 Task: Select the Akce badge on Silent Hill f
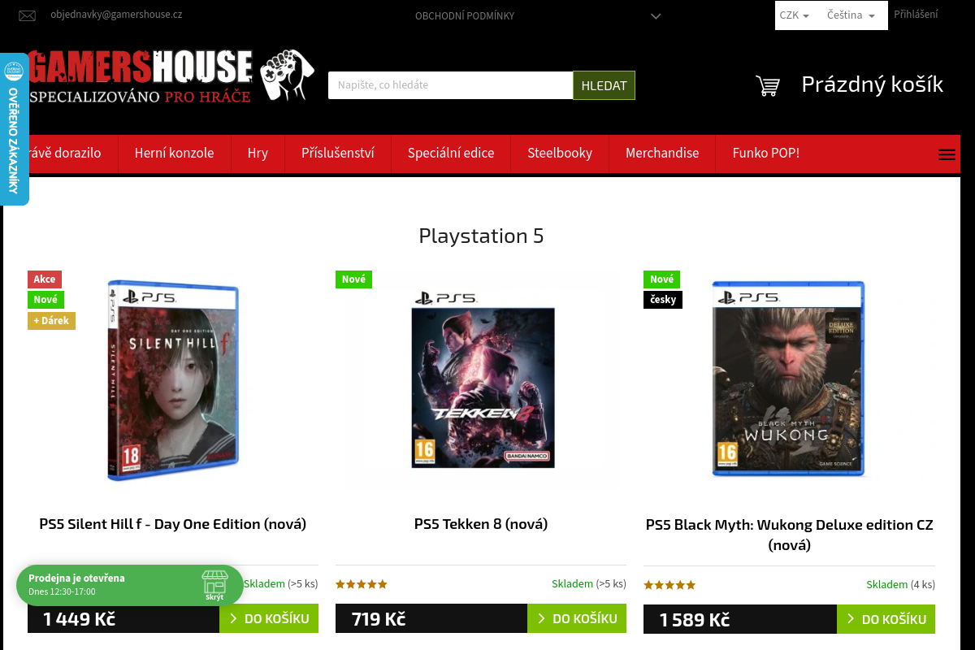pos(44,279)
